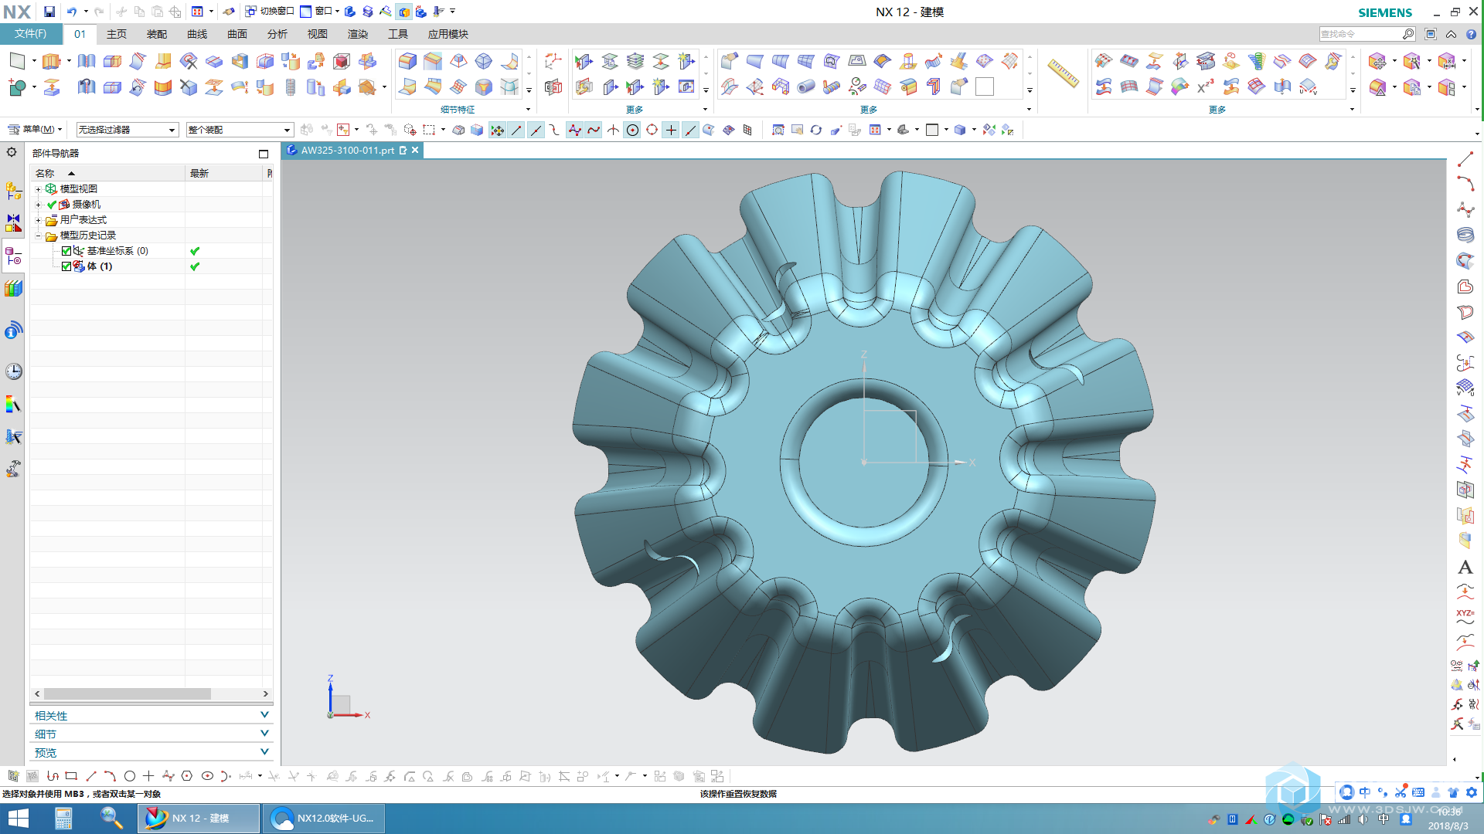This screenshot has height=834, width=1484.
Task: Toggle Quadrant Point snap option
Action: tap(652, 130)
